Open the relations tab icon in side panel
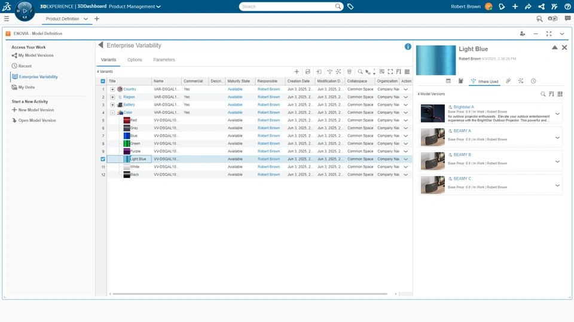Image resolution: width=574 pixels, height=322 pixels. [x=521, y=81]
